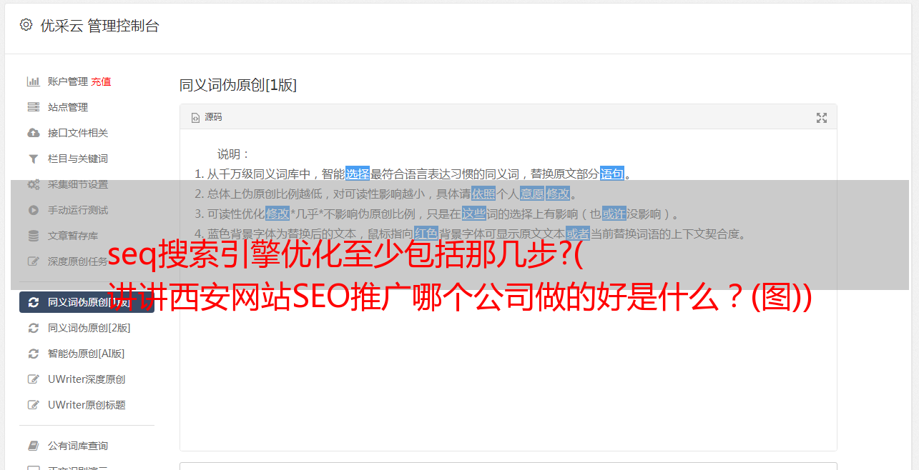Select the 栏目与关键词 filter icon

pos(33,159)
